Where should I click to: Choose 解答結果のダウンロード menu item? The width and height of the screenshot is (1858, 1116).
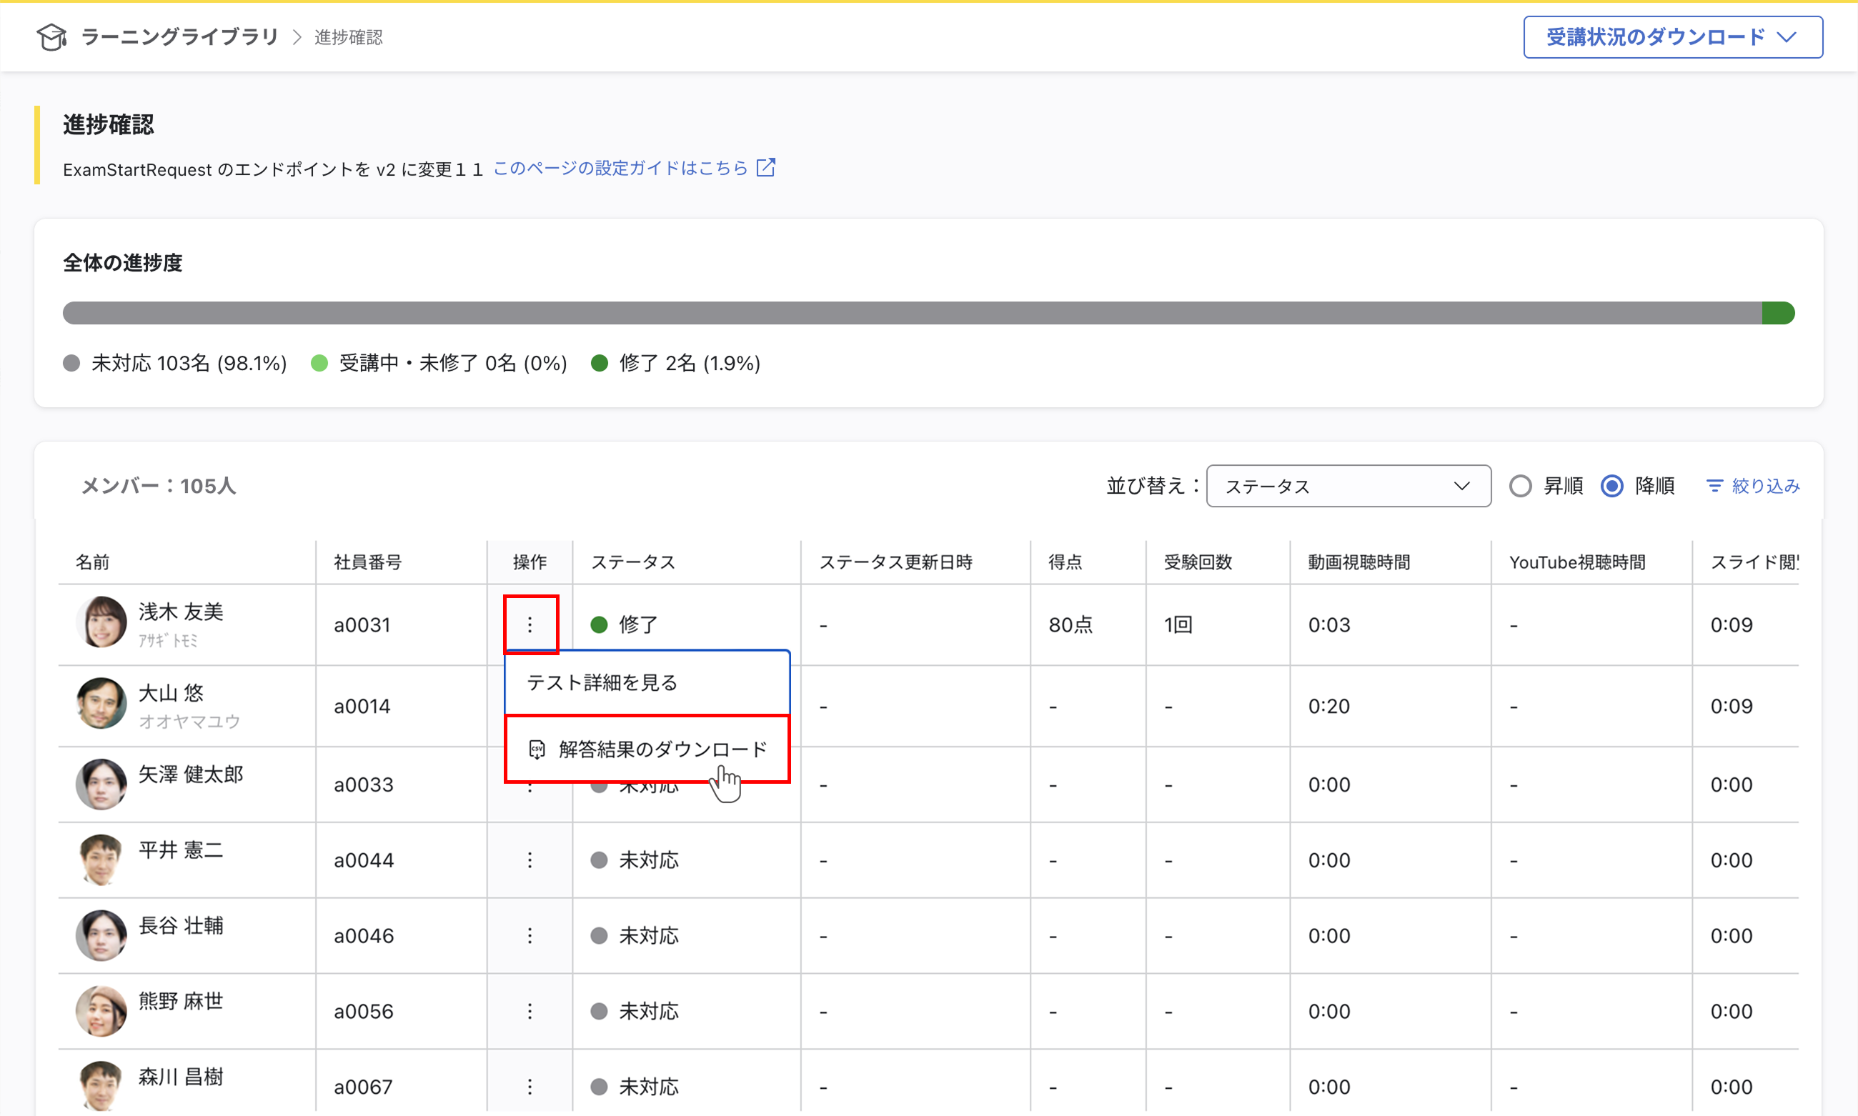click(647, 749)
